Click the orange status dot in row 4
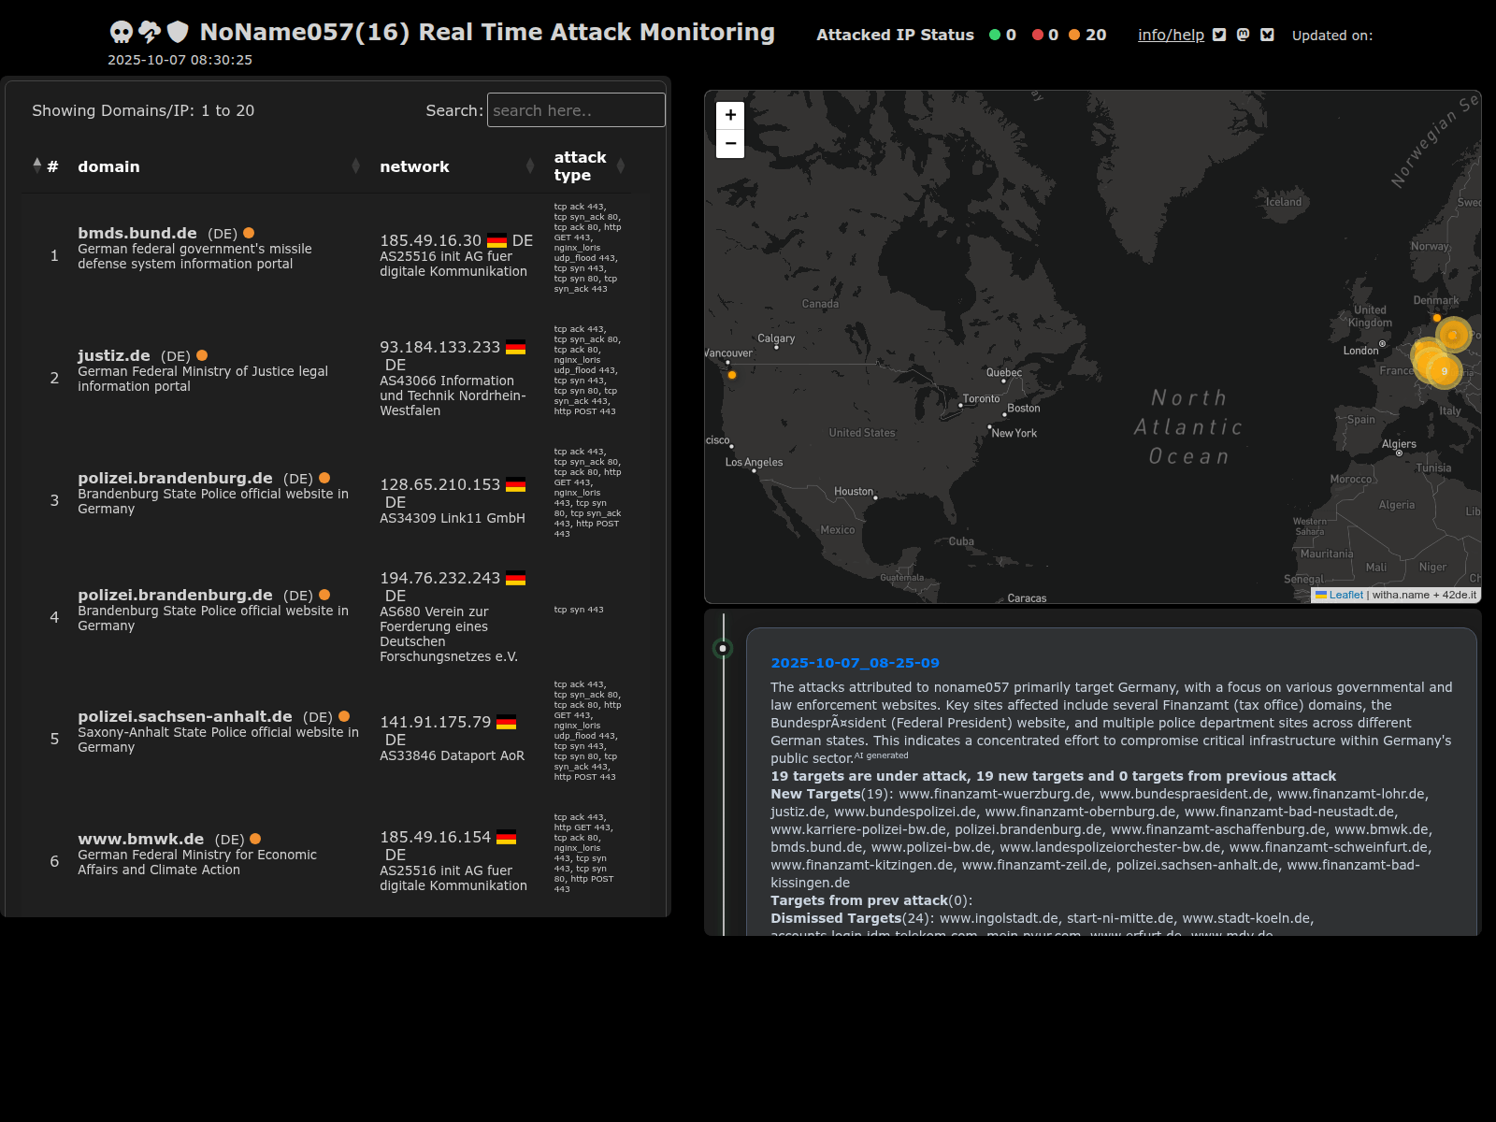The height and width of the screenshot is (1122, 1496). [x=324, y=595]
